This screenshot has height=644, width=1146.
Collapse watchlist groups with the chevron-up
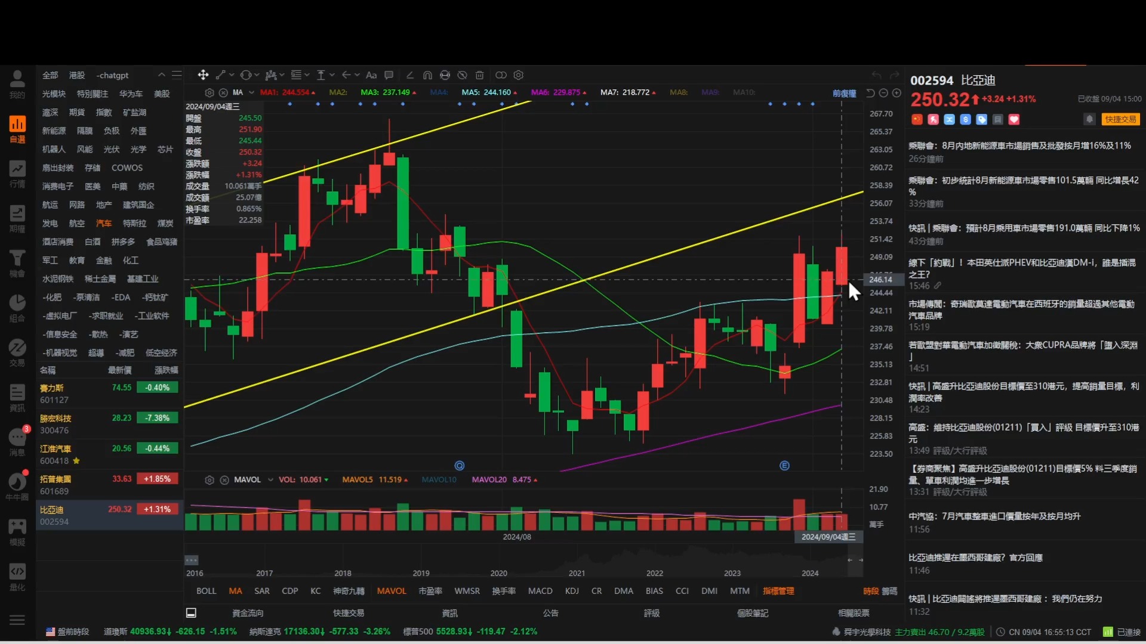pyautogui.click(x=161, y=75)
